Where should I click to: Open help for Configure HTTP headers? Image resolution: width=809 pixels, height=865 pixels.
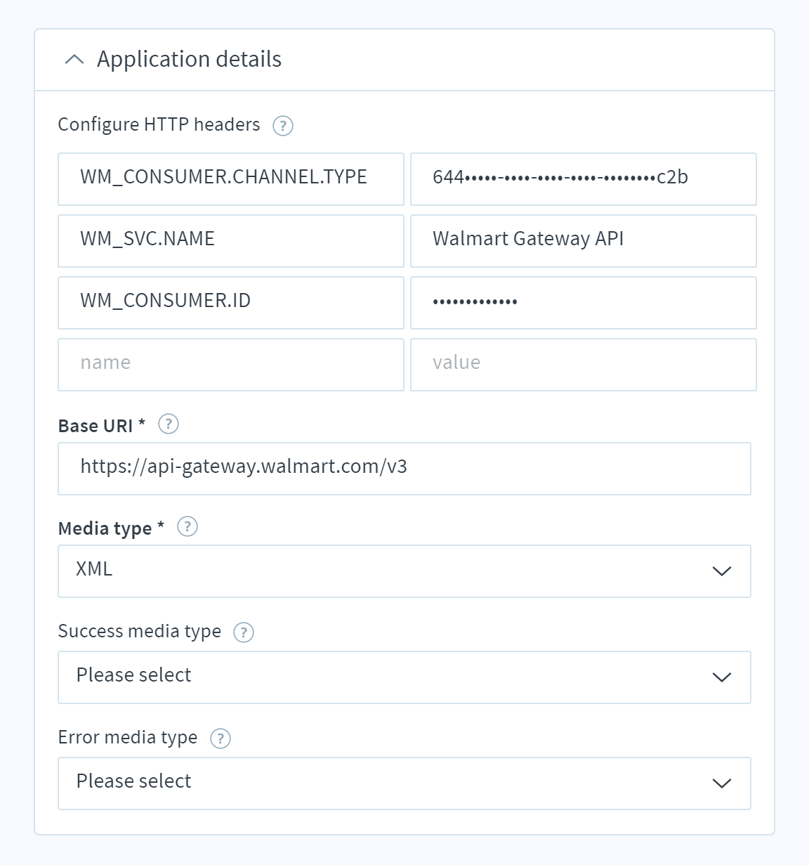(x=282, y=126)
